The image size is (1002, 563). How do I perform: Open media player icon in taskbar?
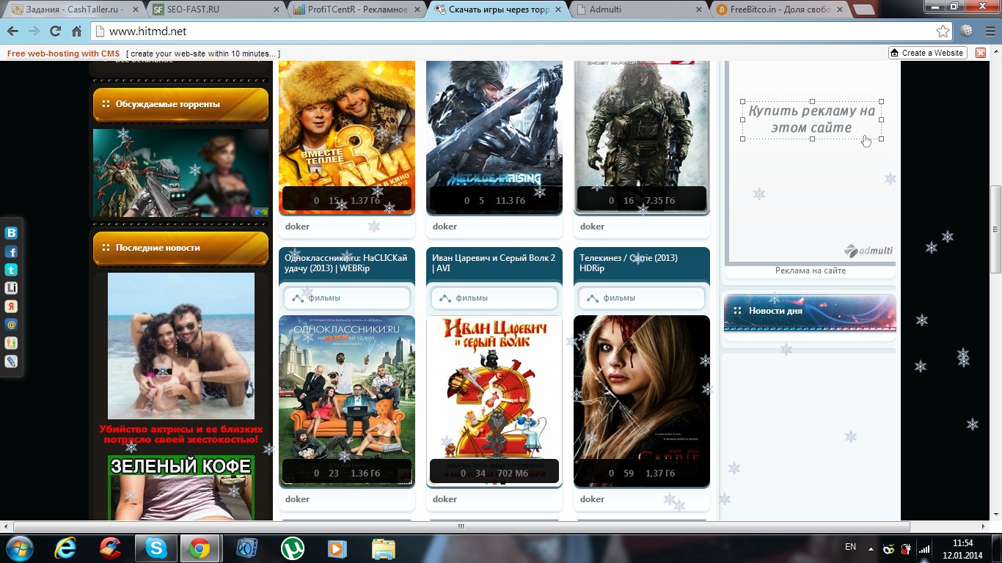click(337, 548)
